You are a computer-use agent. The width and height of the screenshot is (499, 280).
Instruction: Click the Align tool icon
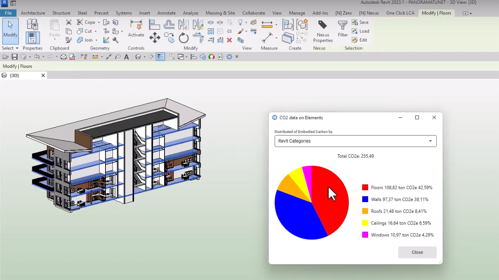[154, 25]
